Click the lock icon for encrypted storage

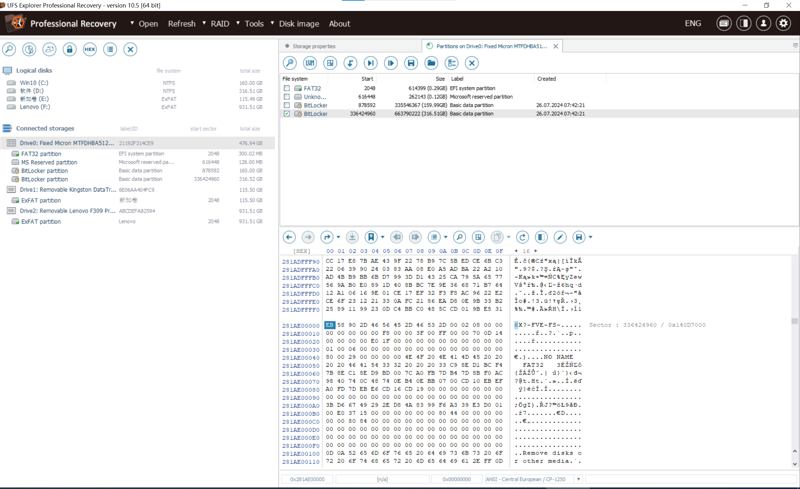70,49
